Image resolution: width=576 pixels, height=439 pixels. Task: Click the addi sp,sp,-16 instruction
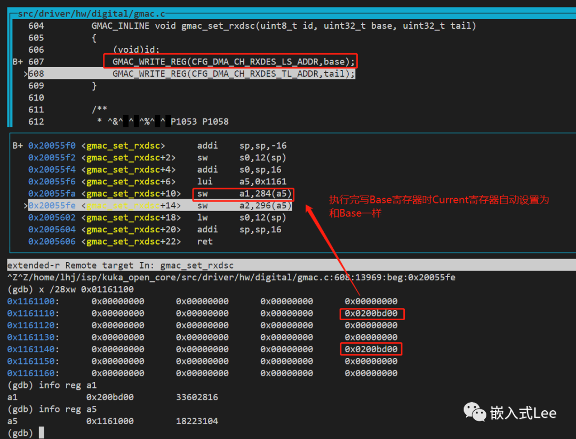click(242, 146)
